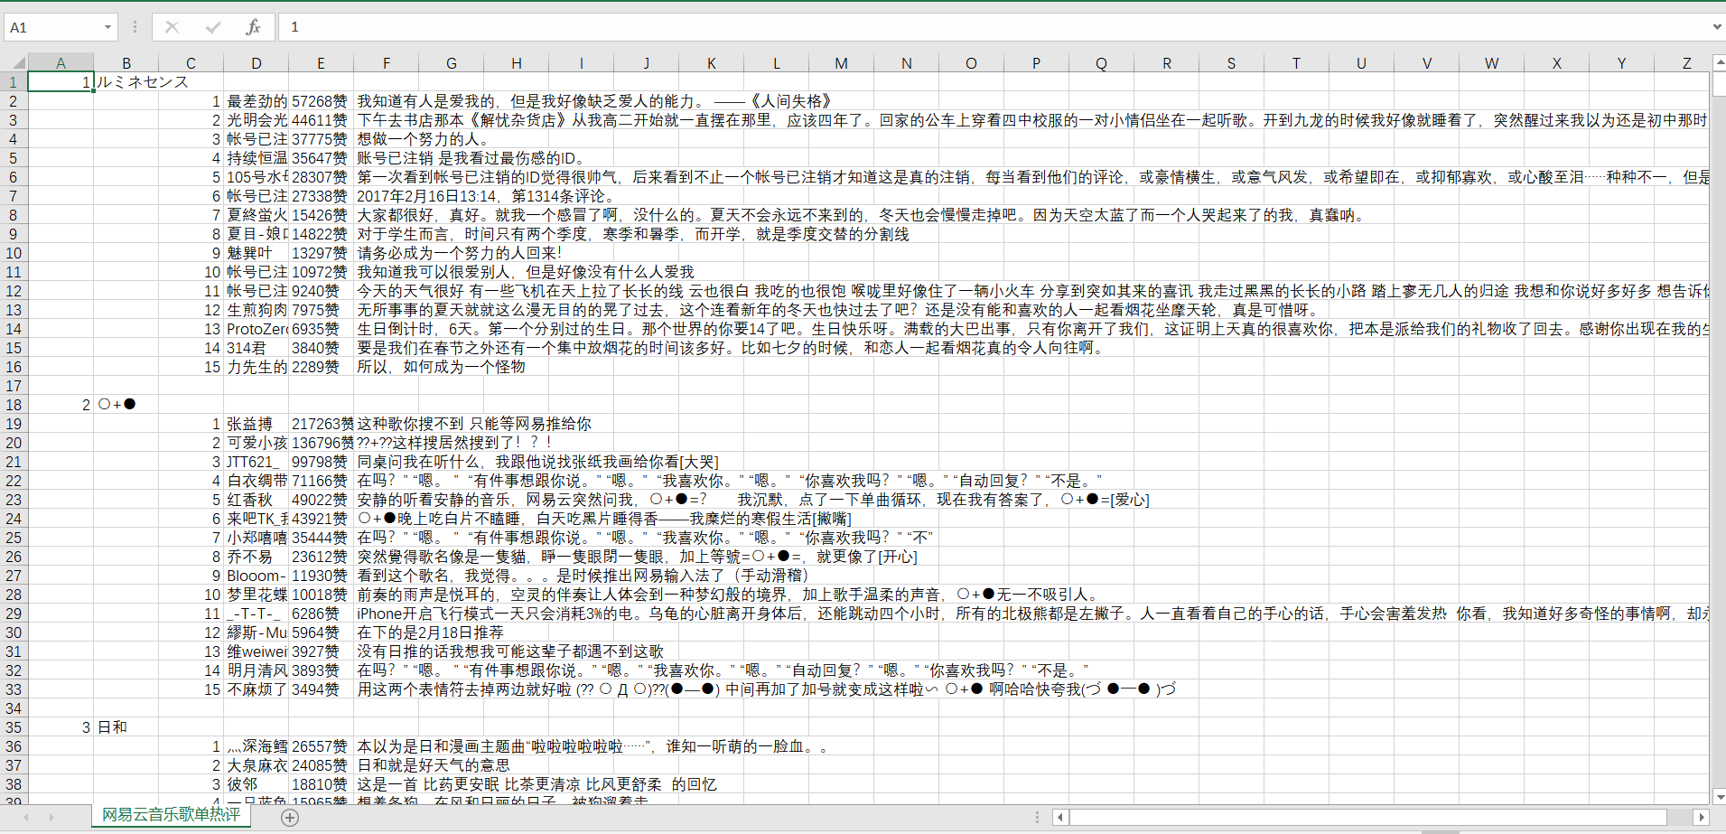
Task: Select column F header
Action: (x=387, y=63)
